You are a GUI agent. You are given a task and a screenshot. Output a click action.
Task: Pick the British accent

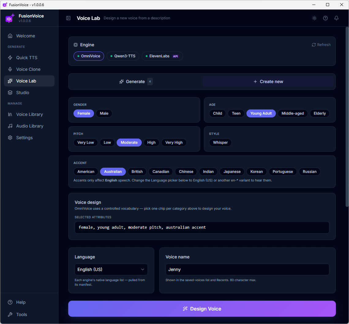click(137, 172)
